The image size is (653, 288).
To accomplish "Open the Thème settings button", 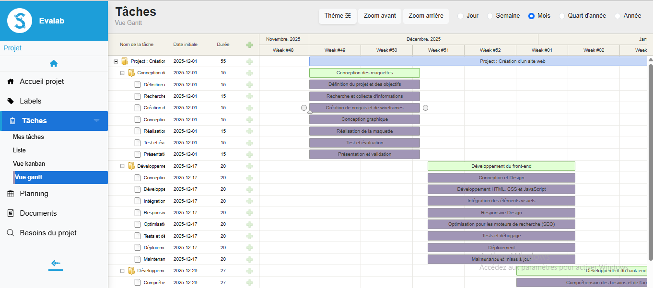I will pos(338,16).
